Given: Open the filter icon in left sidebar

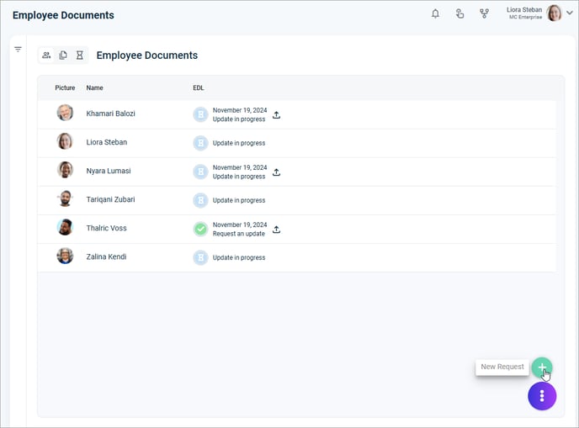Looking at the screenshot, I should [18, 49].
